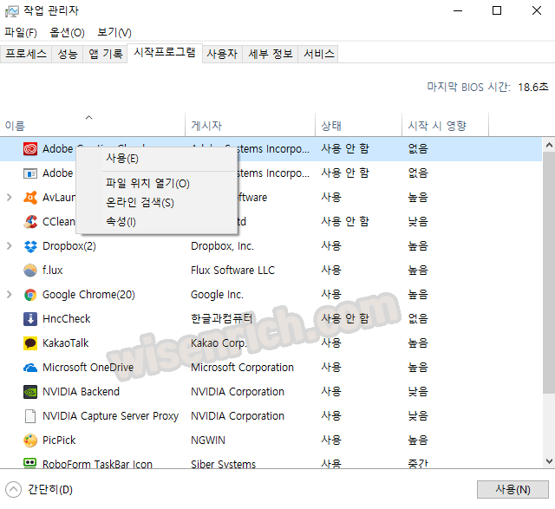Click the 간단히(D) fewer details link
Screen dimensions: 555x509
50,490
